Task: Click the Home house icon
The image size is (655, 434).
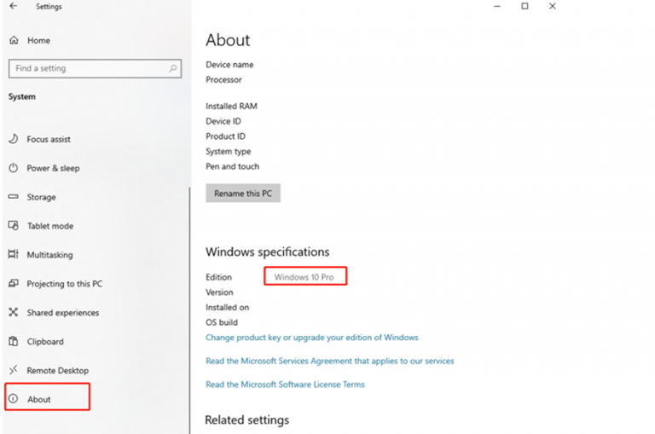Action: (x=13, y=40)
